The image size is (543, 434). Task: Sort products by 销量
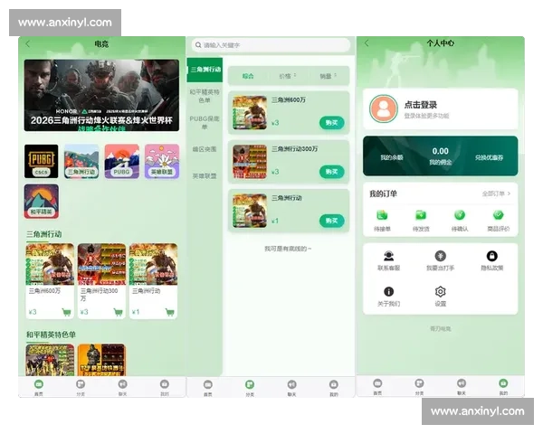(328, 76)
